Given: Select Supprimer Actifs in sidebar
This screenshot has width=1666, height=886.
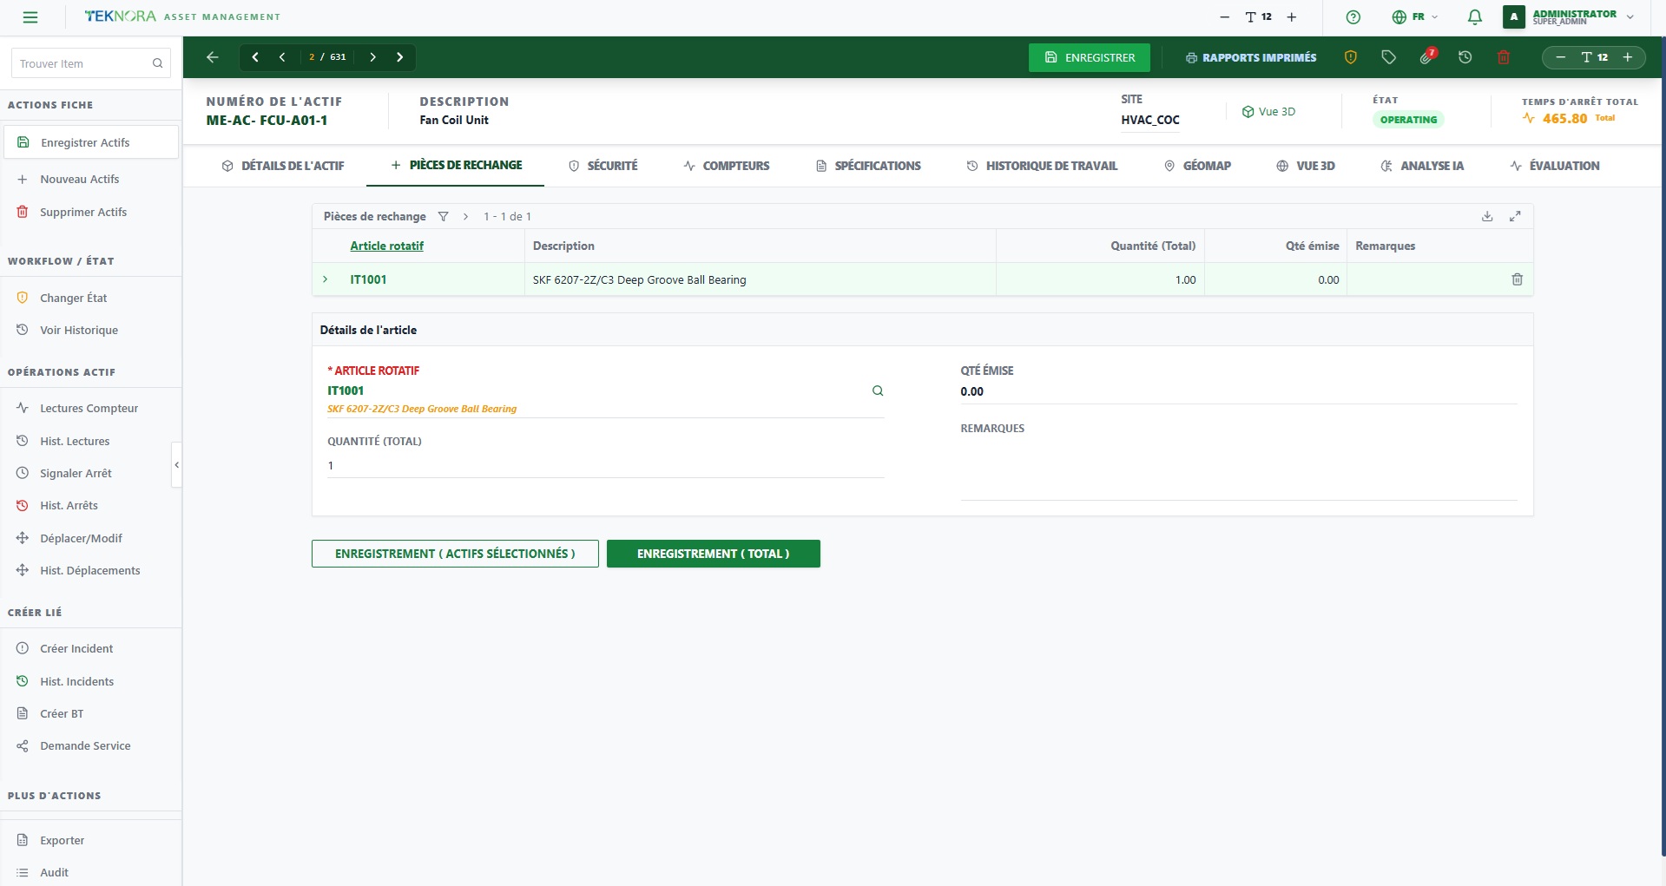Looking at the screenshot, I should pos(83,212).
